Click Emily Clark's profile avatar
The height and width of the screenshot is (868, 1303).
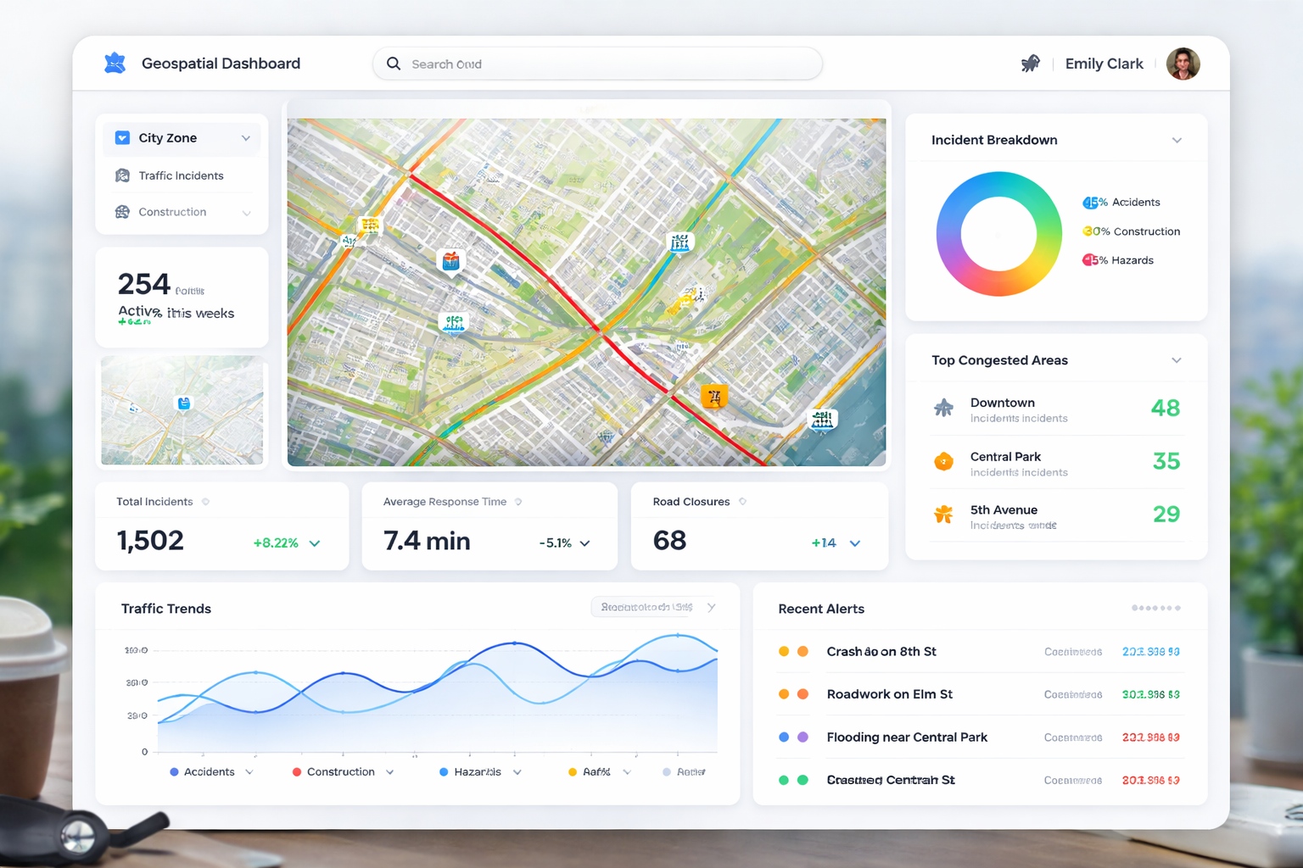pos(1183,64)
